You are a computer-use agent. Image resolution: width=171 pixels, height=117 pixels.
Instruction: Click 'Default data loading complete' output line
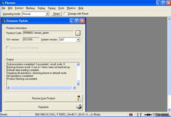pyautogui.click(x=23, y=70)
